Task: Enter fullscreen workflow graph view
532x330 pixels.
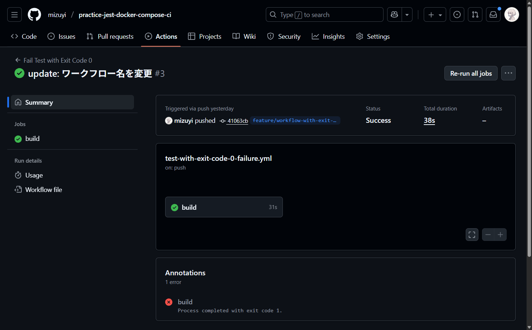Action: coord(472,235)
